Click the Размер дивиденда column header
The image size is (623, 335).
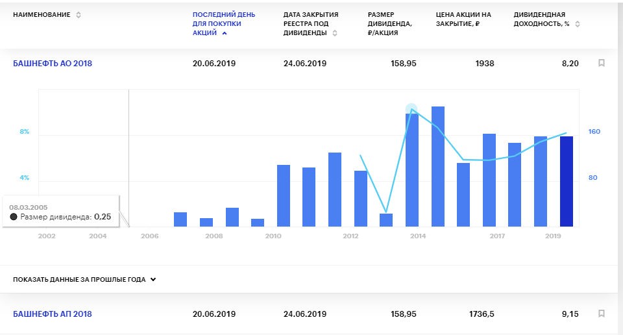(389, 24)
